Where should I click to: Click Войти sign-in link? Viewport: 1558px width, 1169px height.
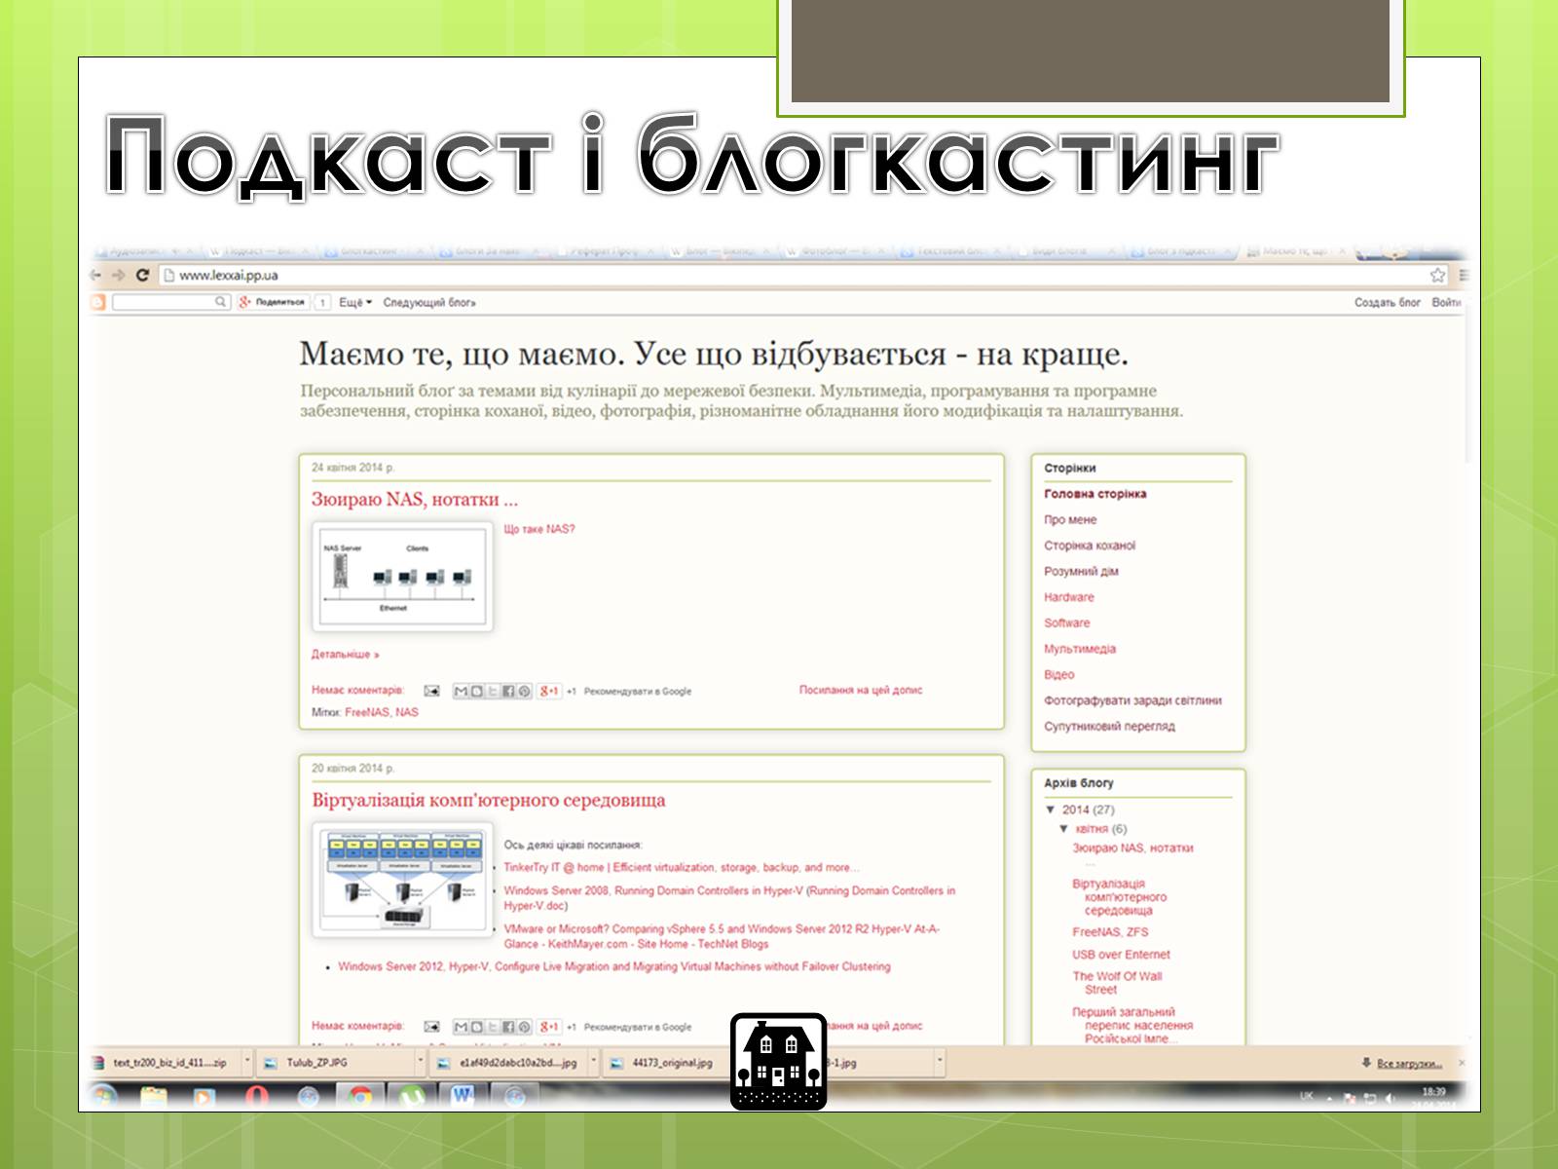tap(1446, 302)
